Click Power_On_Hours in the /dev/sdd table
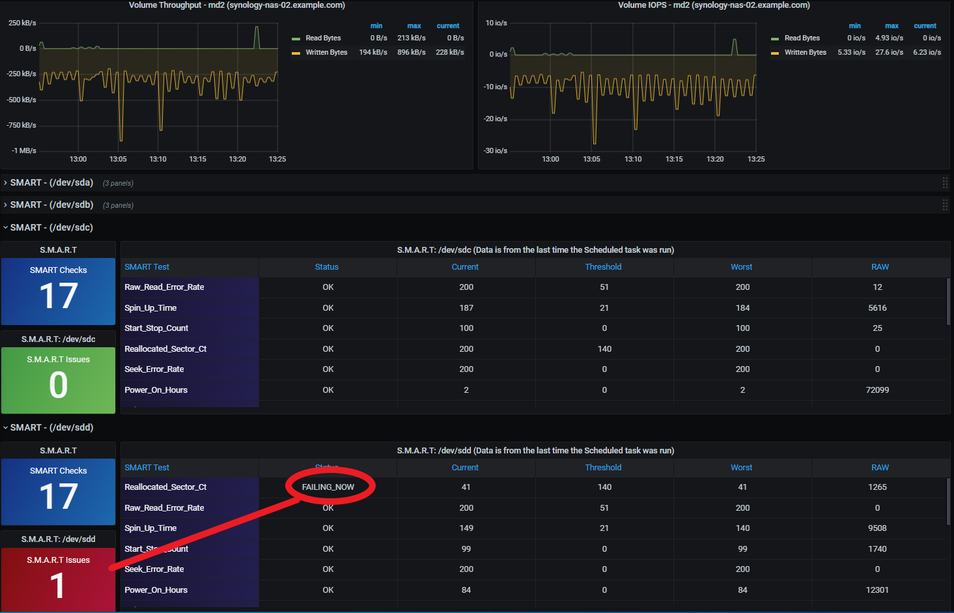The image size is (954, 613). (x=156, y=590)
